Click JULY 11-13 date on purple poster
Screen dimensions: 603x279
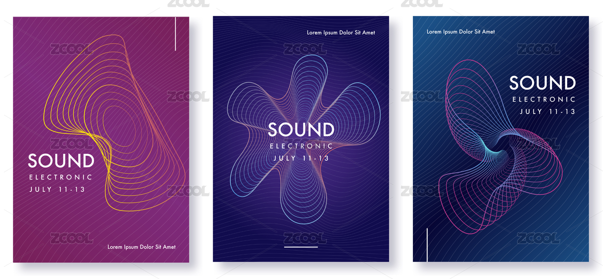(x=57, y=189)
